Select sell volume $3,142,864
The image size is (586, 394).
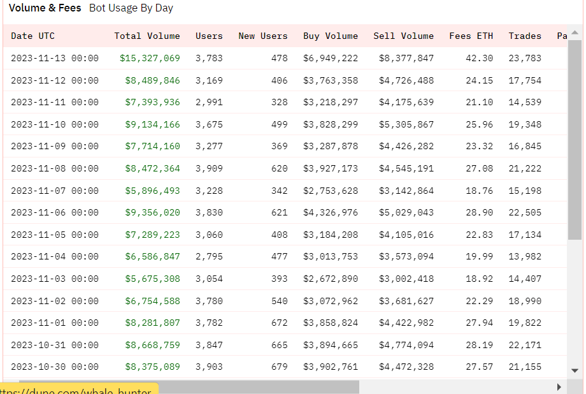tap(406, 191)
